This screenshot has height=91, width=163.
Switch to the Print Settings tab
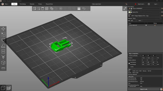(x=23, y=4)
